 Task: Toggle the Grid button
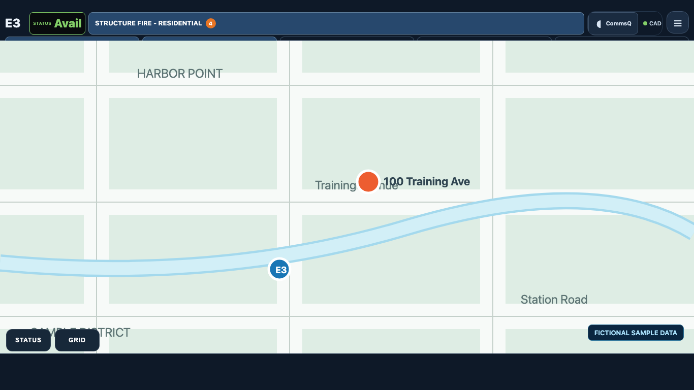point(77,340)
